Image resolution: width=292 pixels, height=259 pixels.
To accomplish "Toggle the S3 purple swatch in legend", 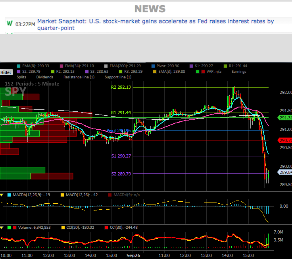I will point(87,72).
